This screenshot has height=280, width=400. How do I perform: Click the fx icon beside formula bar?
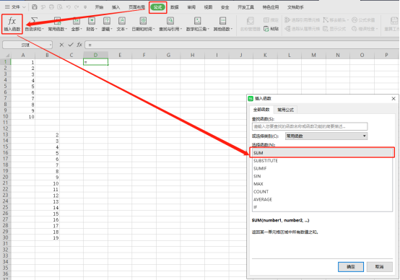[79, 45]
